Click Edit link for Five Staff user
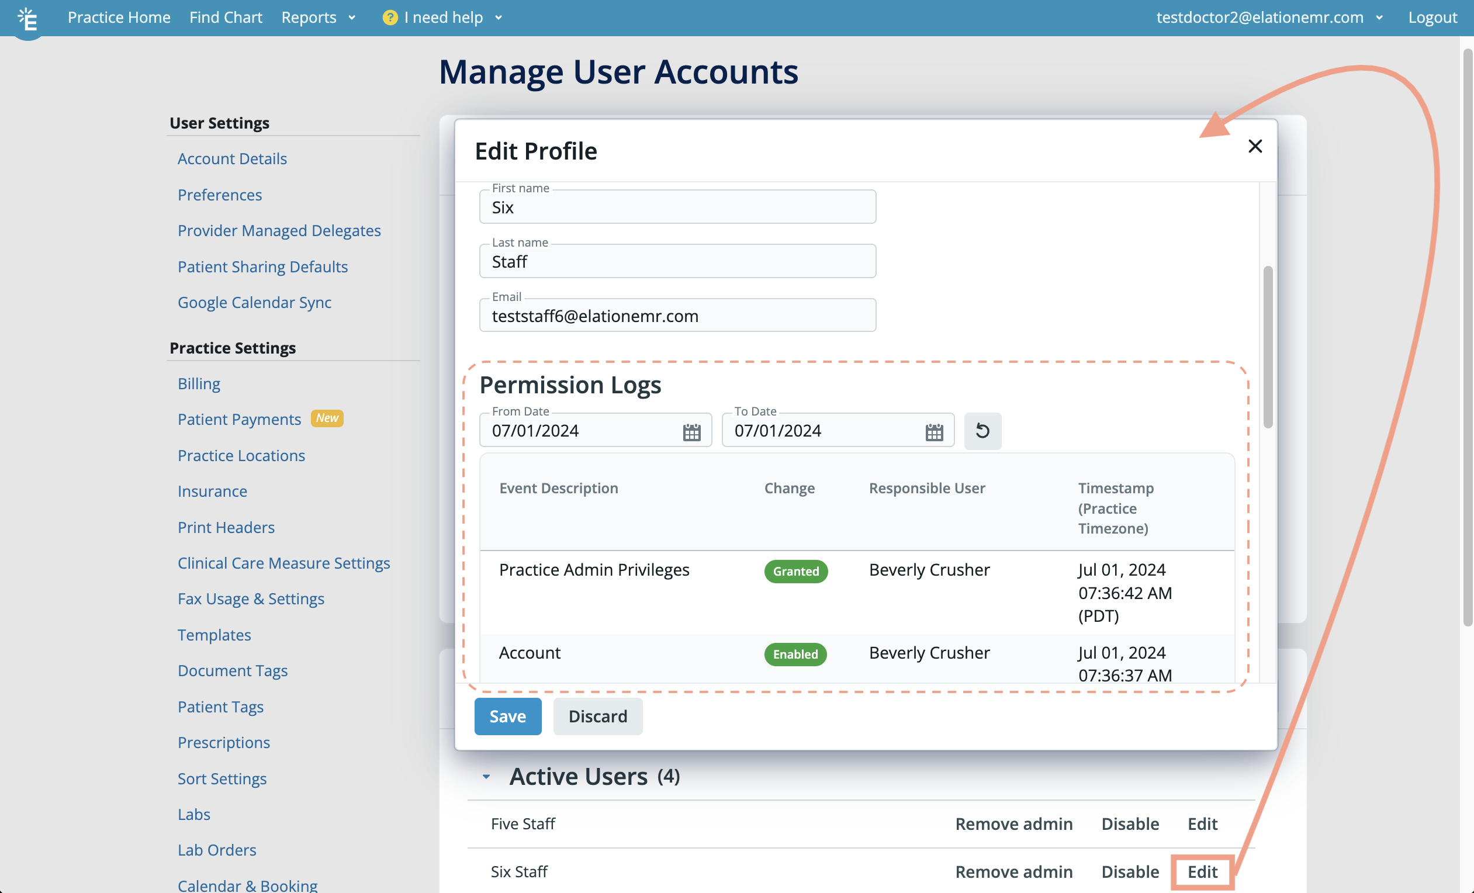Screen dimensions: 1474x893 pos(1201,822)
